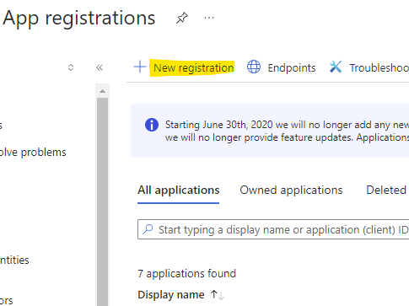Click the search magnifier icon
Image resolution: width=409 pixels, height=306 pixels.
click(x=148, y=229)
